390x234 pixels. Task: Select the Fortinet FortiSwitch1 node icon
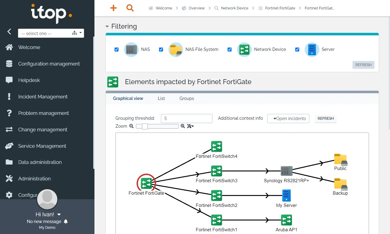coord(217,220)
